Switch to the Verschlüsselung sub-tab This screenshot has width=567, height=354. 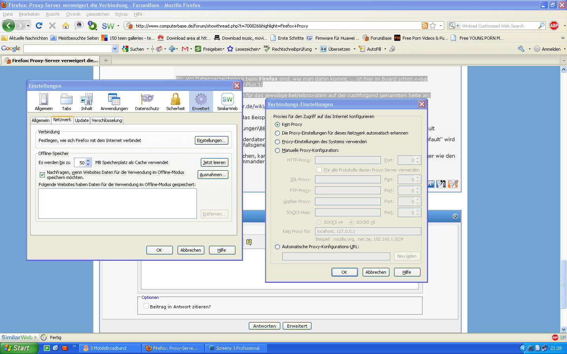pyautogui.click(x=107, y=120)
